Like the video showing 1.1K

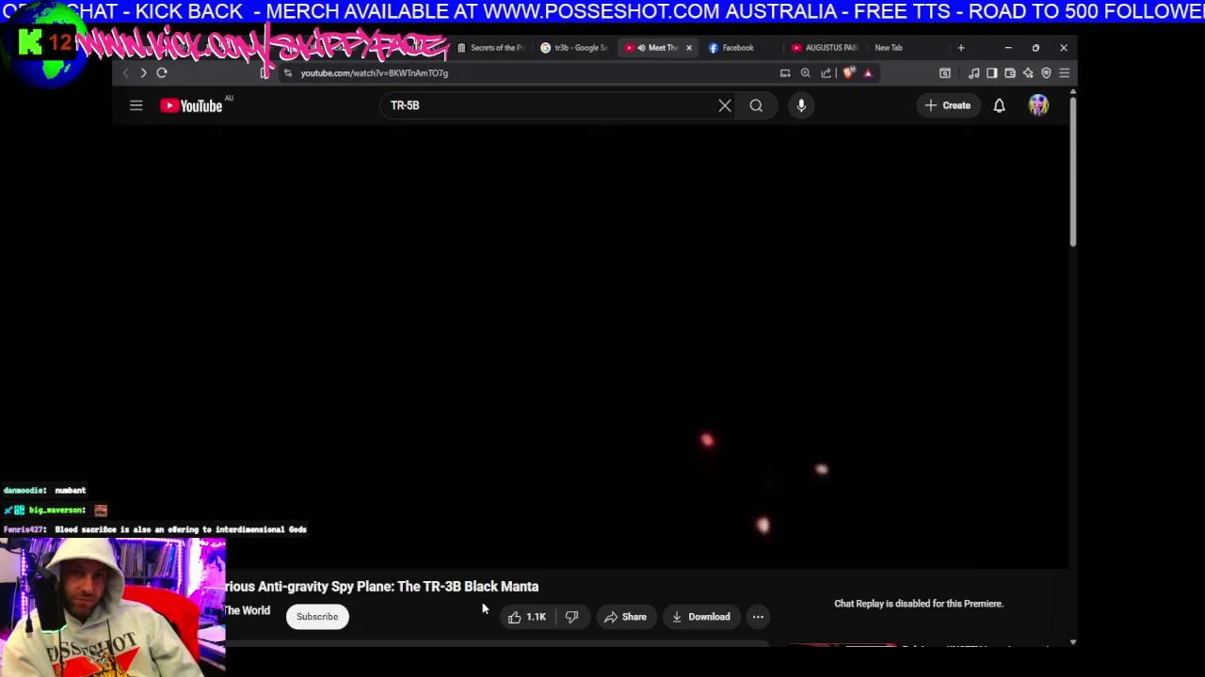point(526,617)
